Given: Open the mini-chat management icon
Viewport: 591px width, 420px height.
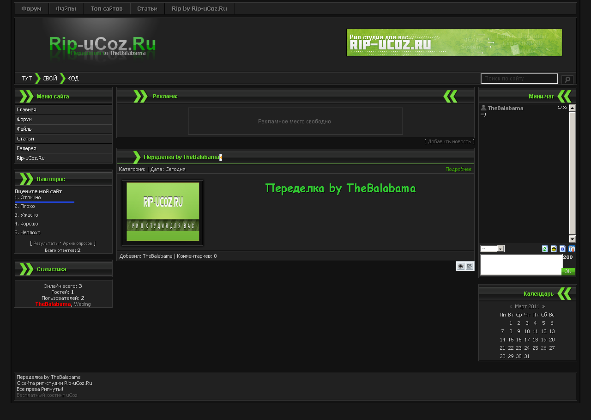Looking at the screenshot, I should pyautogui.click(x=572, y=249).
